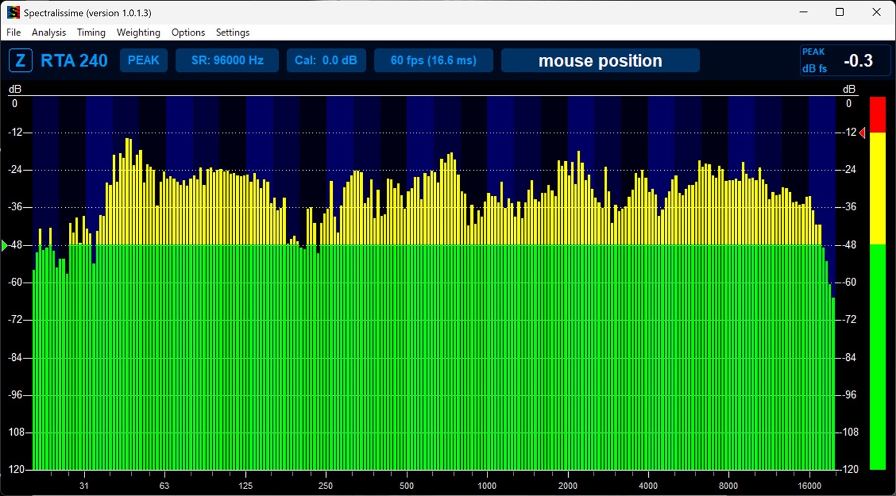The height and width of the screenshot is (496, 896).
Task: Click the PEAK dB fs readout -0.3
Action: (x=845, y=60)
